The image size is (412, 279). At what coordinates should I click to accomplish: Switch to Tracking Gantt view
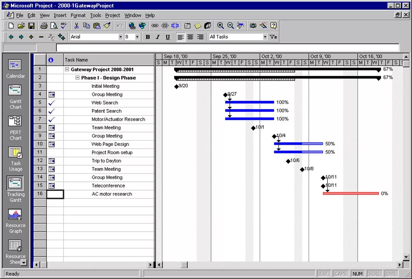(x=15, y=189)
